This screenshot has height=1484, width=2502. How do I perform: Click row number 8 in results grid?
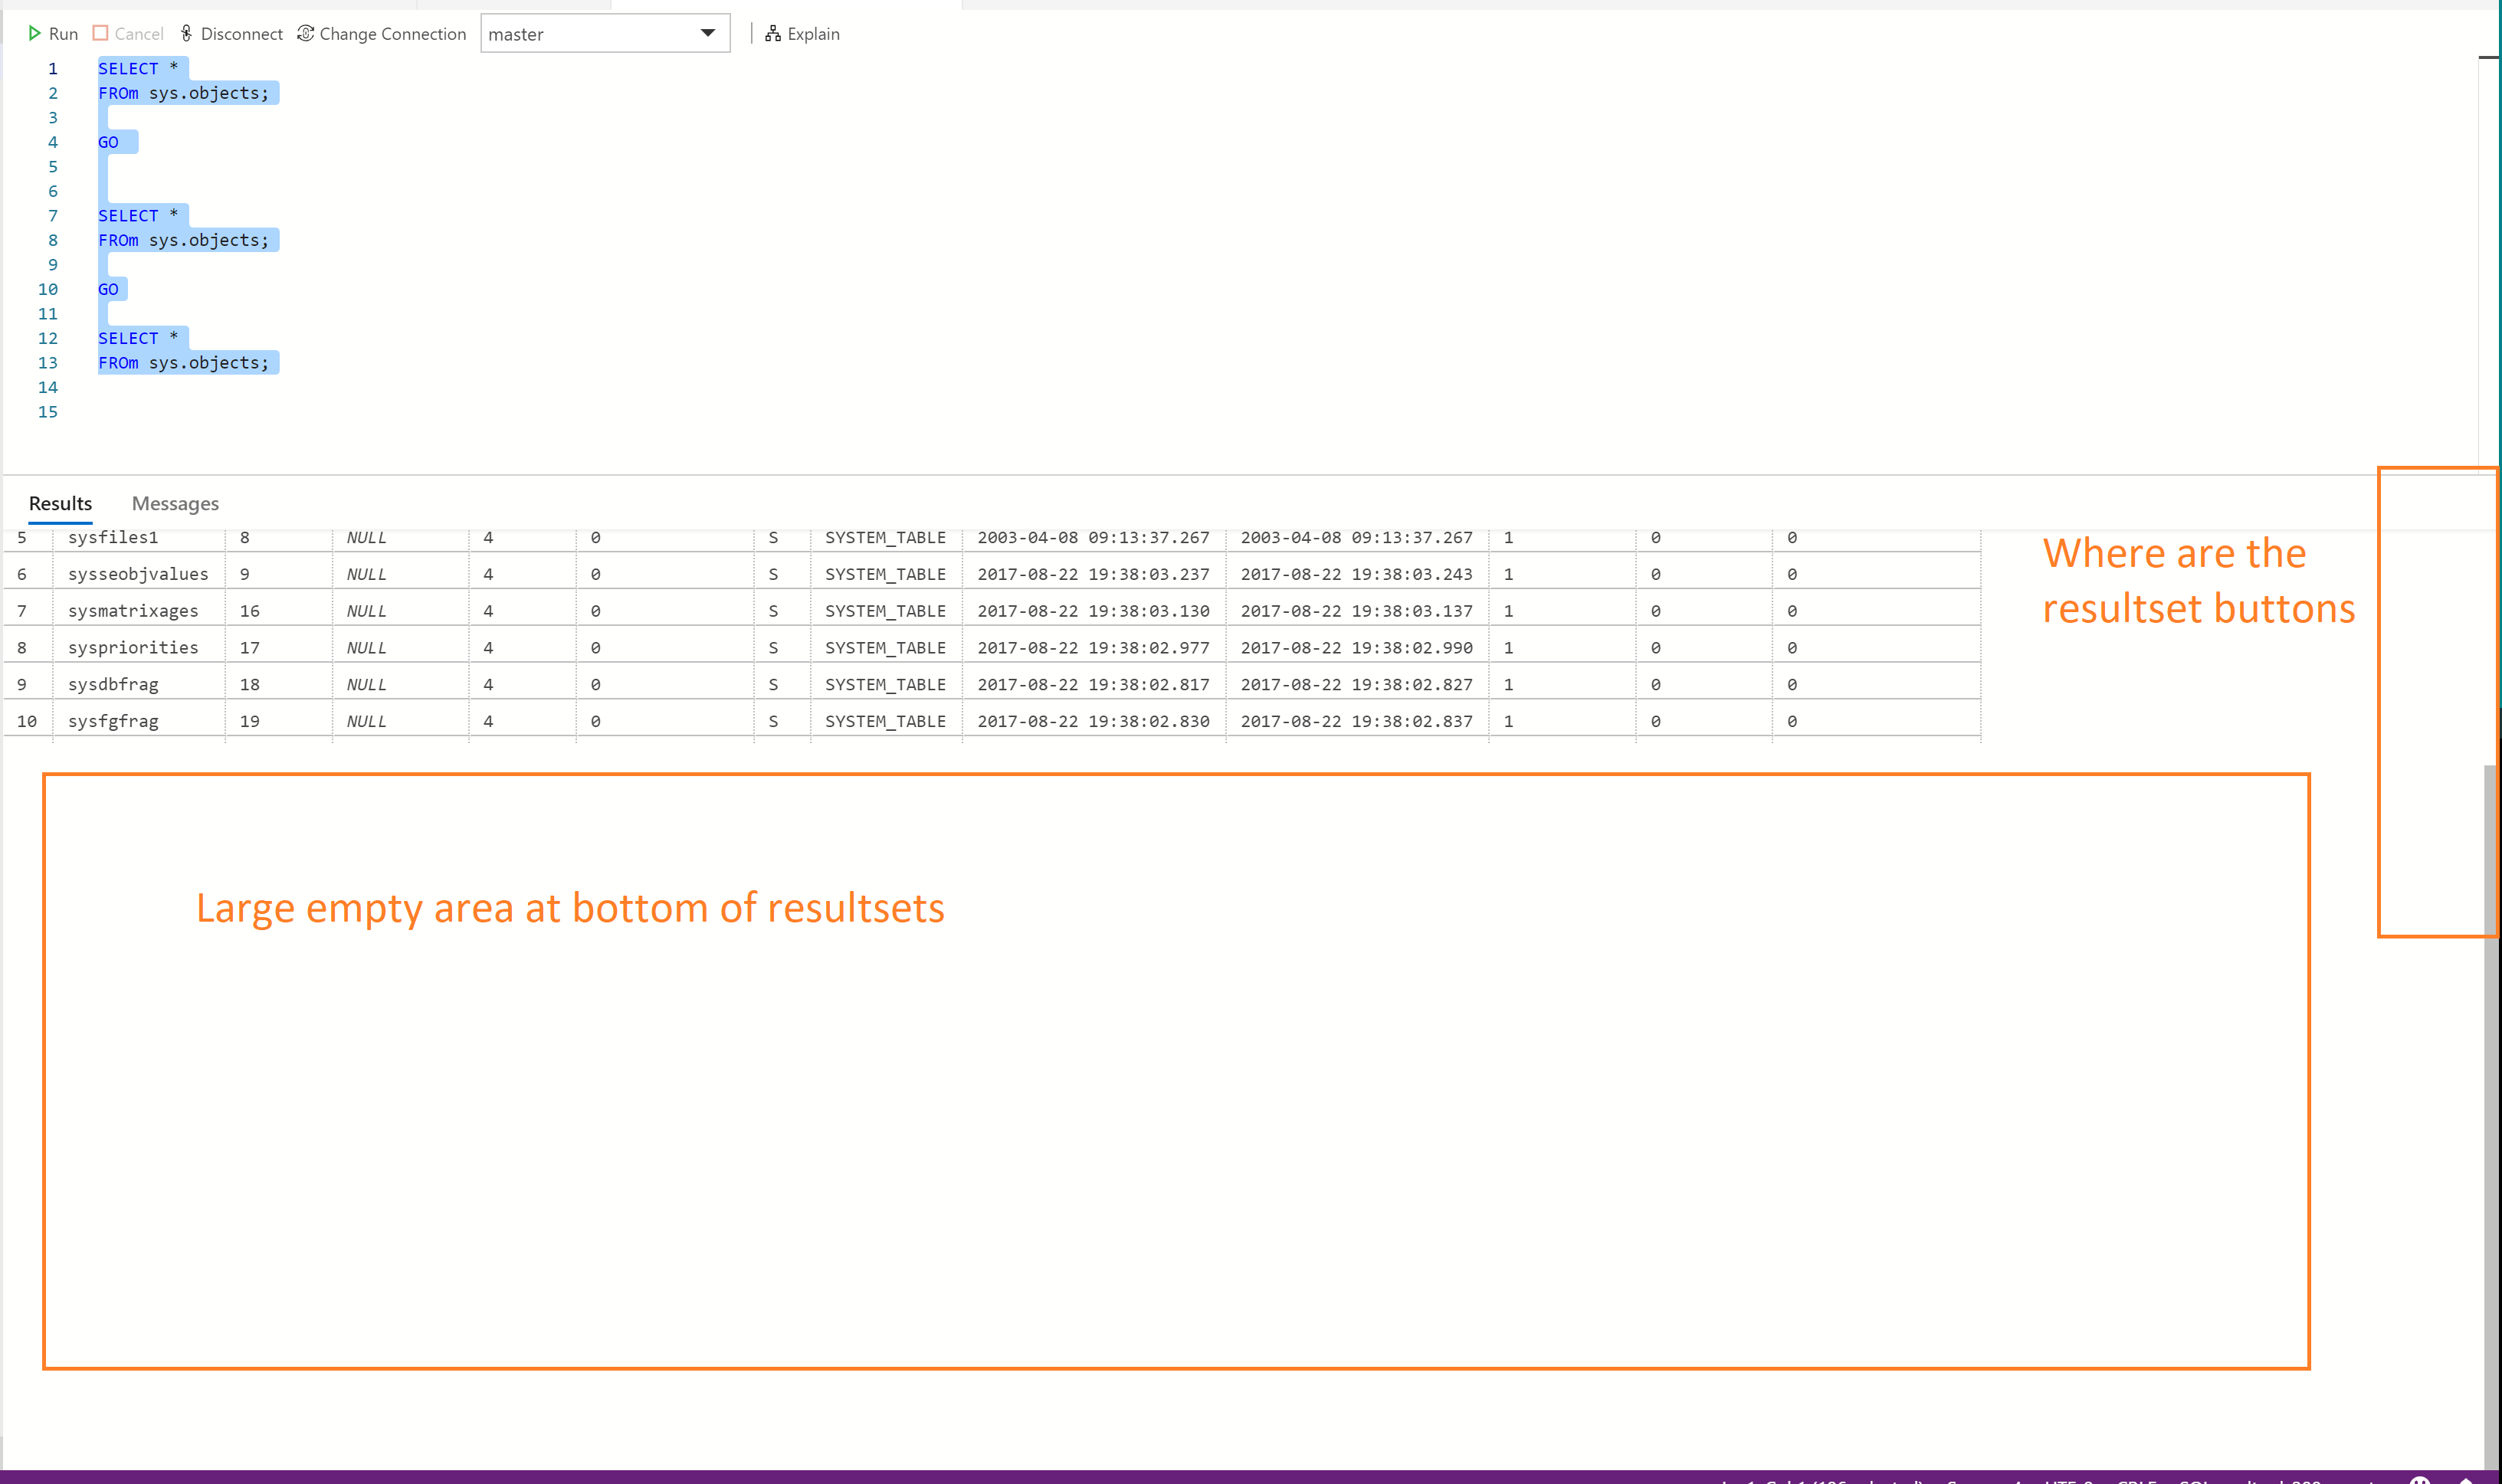(21, 647)
